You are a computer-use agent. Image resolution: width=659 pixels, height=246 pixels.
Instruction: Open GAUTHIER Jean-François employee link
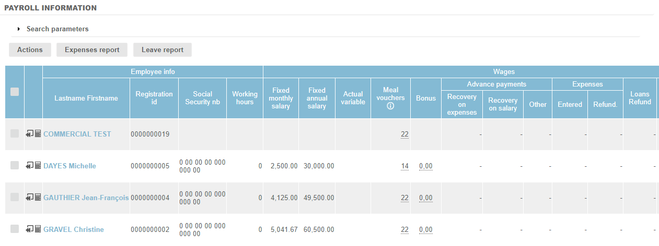tap(86, 198)
